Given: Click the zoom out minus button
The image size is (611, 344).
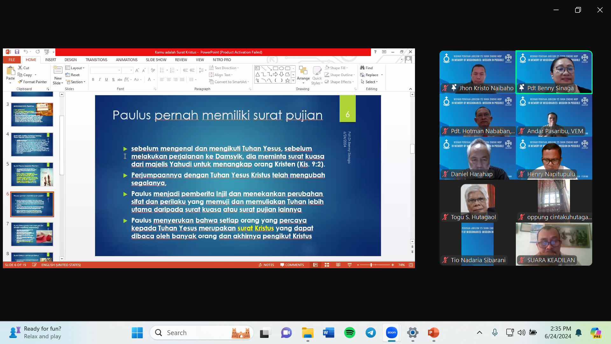Looking at the screenshot, I should [x=358, y=265].
